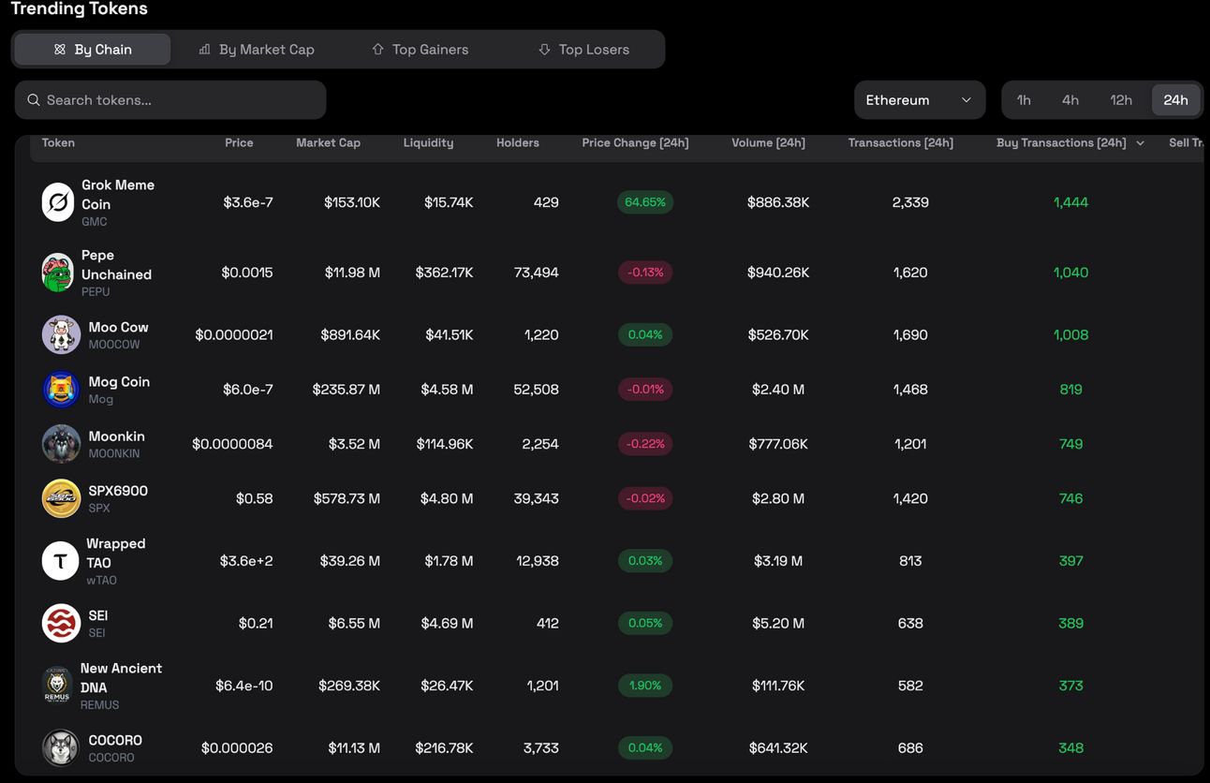
Task: Click buy transactions value 1,444
Action: (1070, 202)
